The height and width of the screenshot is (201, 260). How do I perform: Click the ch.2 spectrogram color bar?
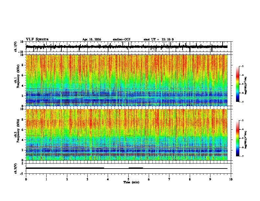(237, 138)
